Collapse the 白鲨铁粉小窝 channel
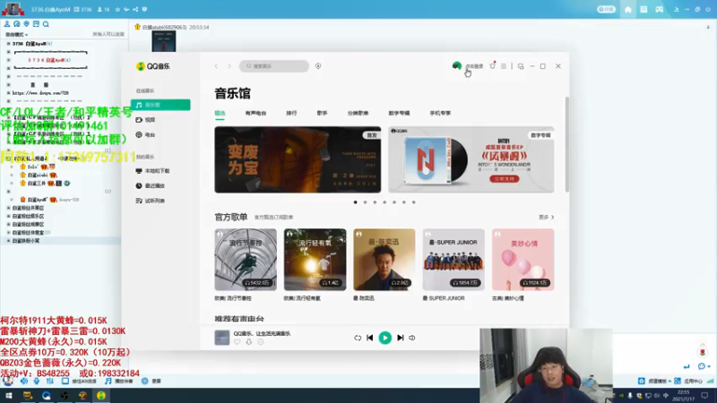The height and width of the screenshot is (403, 717). 8,241
